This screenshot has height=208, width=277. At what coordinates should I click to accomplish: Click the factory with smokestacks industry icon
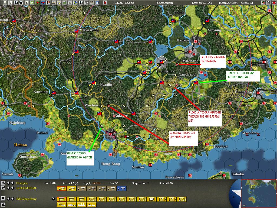[x=81, y=205]
